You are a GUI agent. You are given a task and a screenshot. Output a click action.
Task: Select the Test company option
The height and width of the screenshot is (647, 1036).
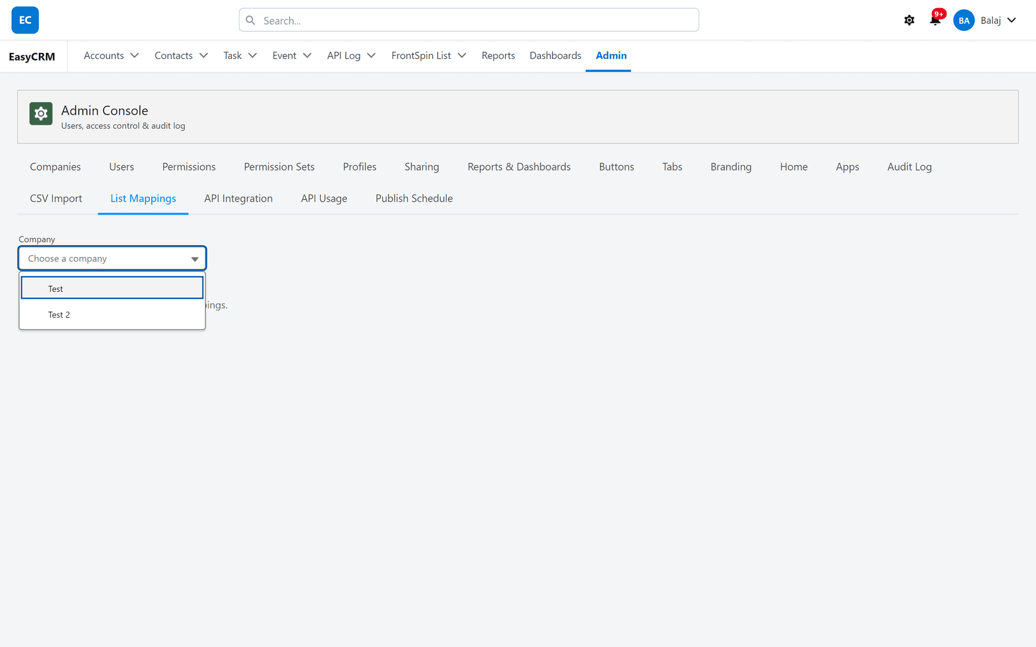tap(112, 288)
